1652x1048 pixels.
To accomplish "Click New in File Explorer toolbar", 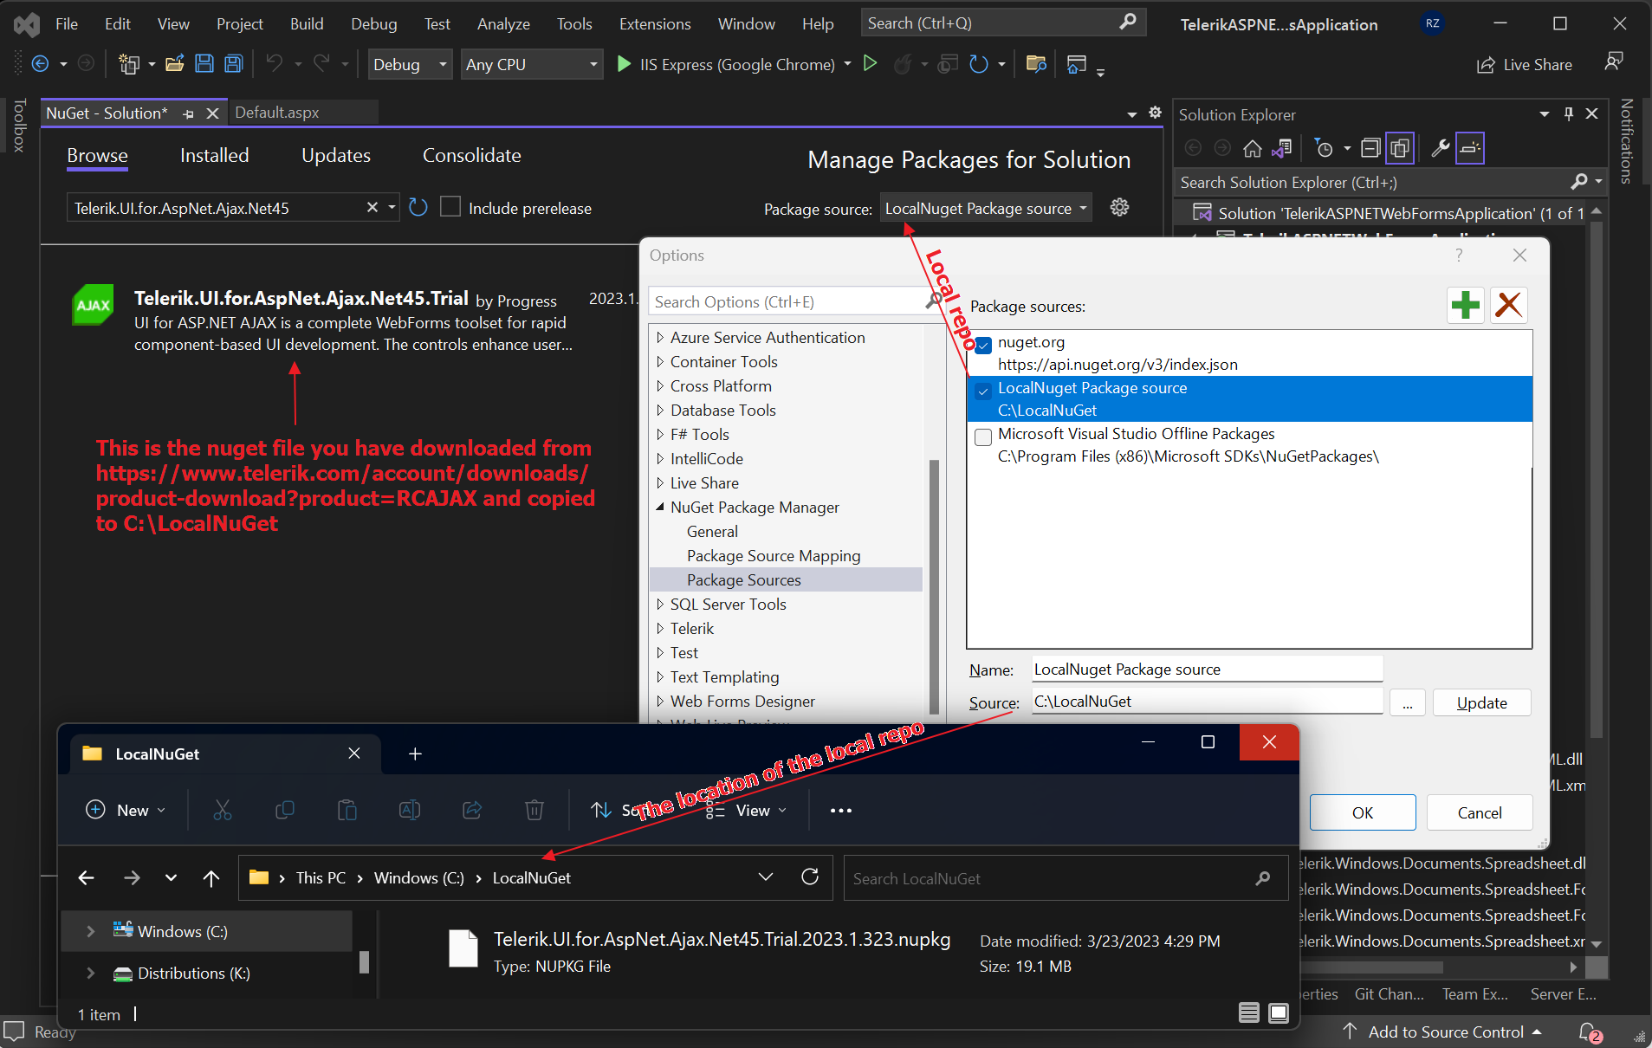I will tap(126, 810).
